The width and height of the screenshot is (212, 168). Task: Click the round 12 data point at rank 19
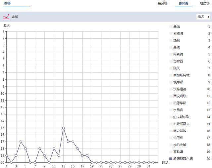point(59,155)
